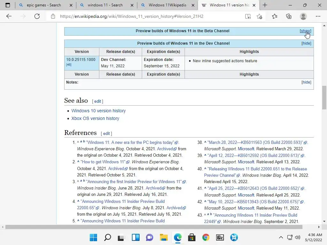This screenshot has width=327, height=245.
Task: Switch to Windows 11Wikipedia search tab
Action: click(167, 5)
